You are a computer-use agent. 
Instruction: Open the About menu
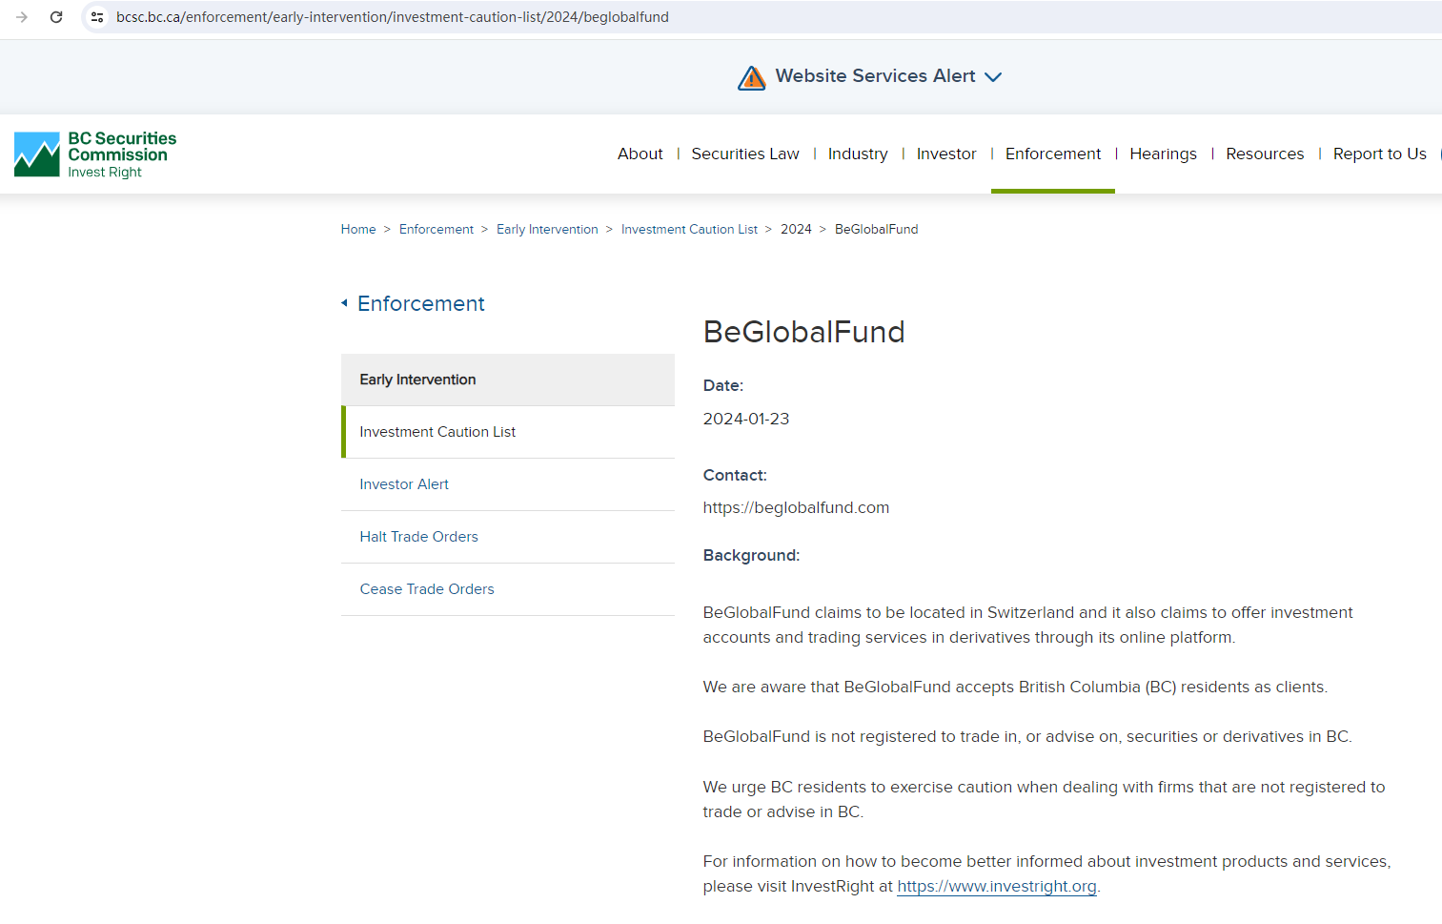click(640, 154)
